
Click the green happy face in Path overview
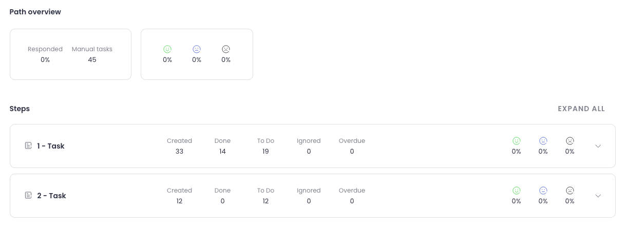(167, 49)
